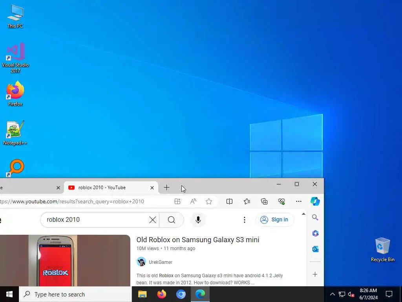Submit YouTube search with magnifier button

(x=172, y=220)
